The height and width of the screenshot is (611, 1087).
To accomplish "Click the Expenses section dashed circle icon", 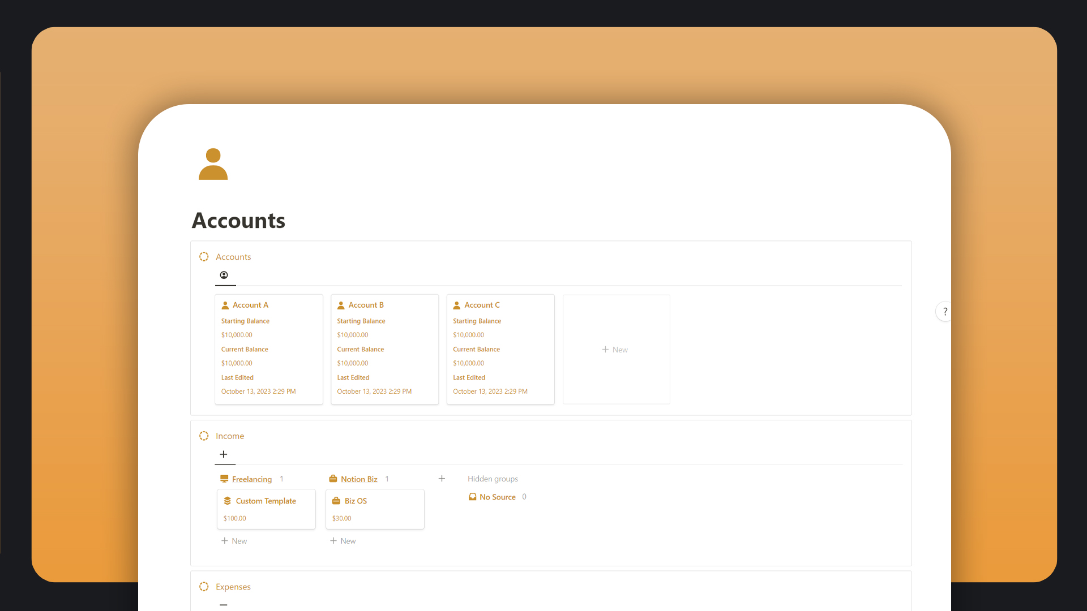I will pos(204,587).
